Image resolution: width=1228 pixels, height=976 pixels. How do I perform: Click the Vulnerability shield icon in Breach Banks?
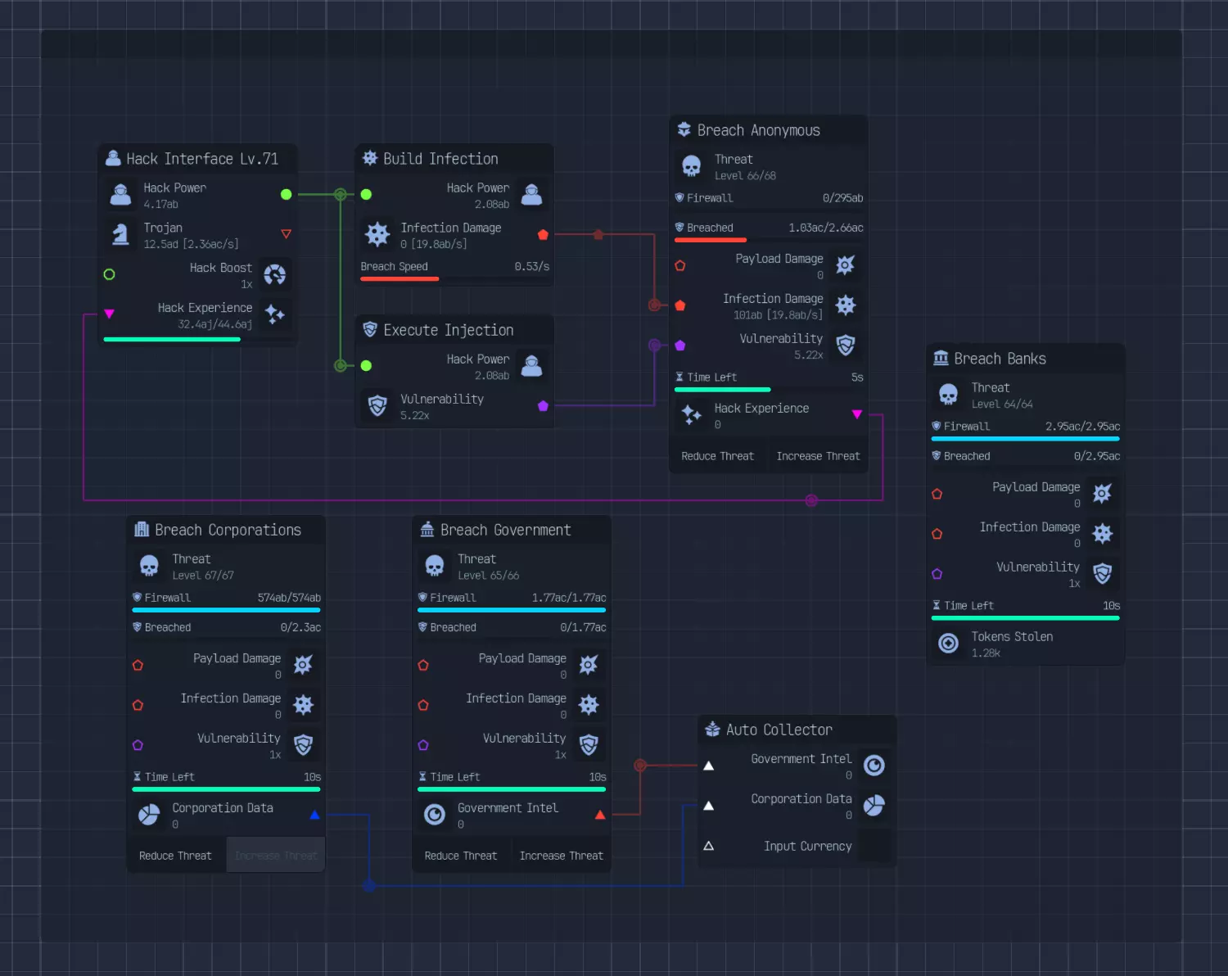tap(1103, 574)
